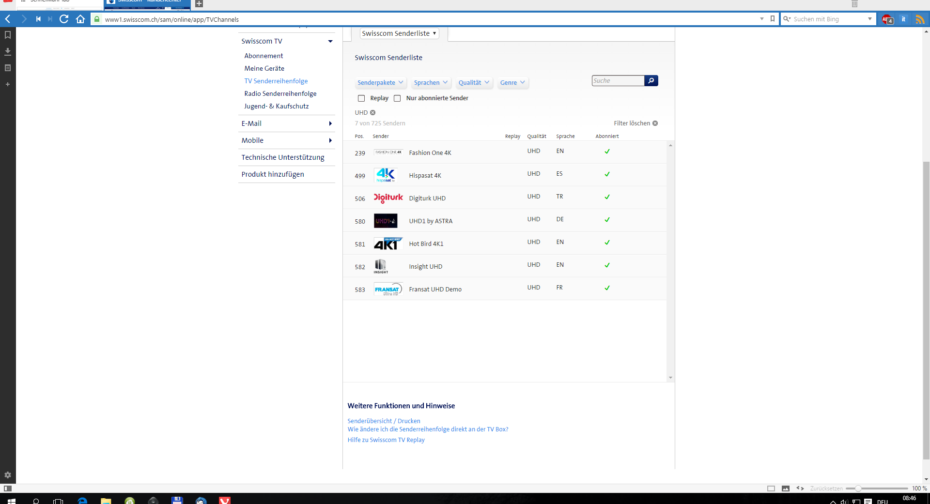Viewport: 930px width, 504px height.
Task: Enable Nur abonnierte Sender checkbox
Action: tap(397, 98)
